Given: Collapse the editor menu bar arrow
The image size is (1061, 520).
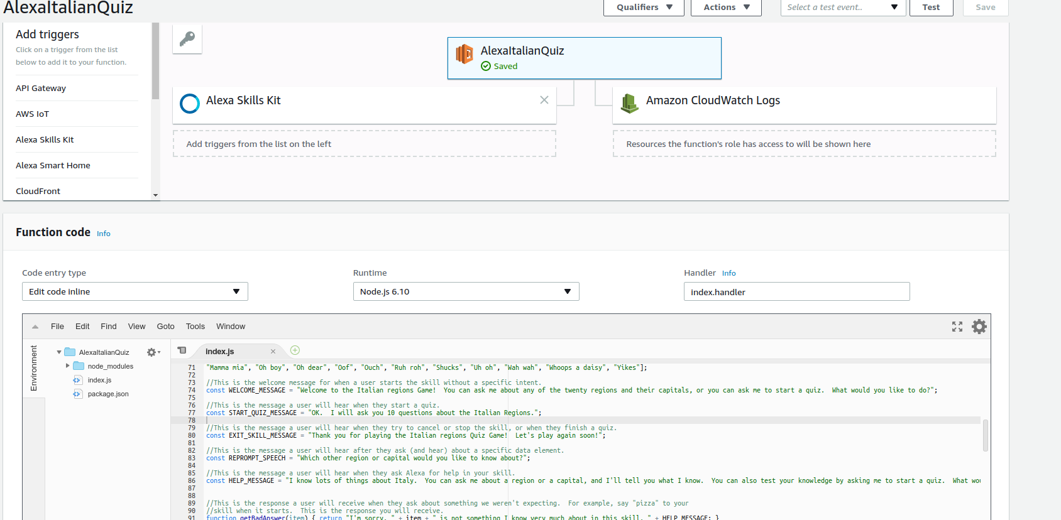Looking at the screenshot, I should (35, 327).
